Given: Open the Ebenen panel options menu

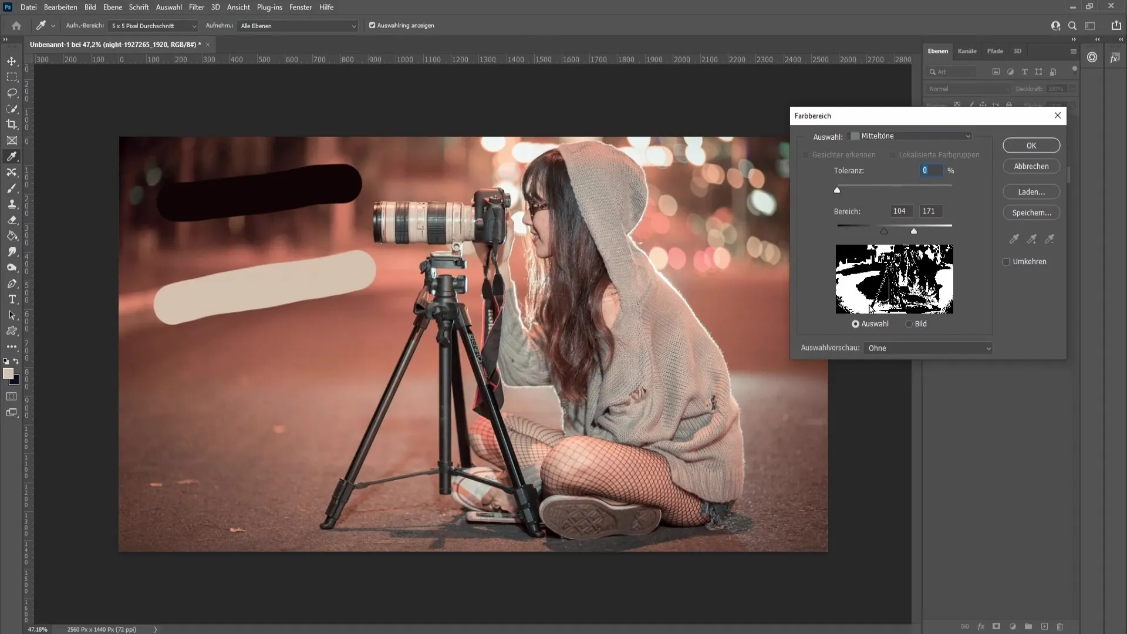Looking at the screenshot, I should [1074, 51].
